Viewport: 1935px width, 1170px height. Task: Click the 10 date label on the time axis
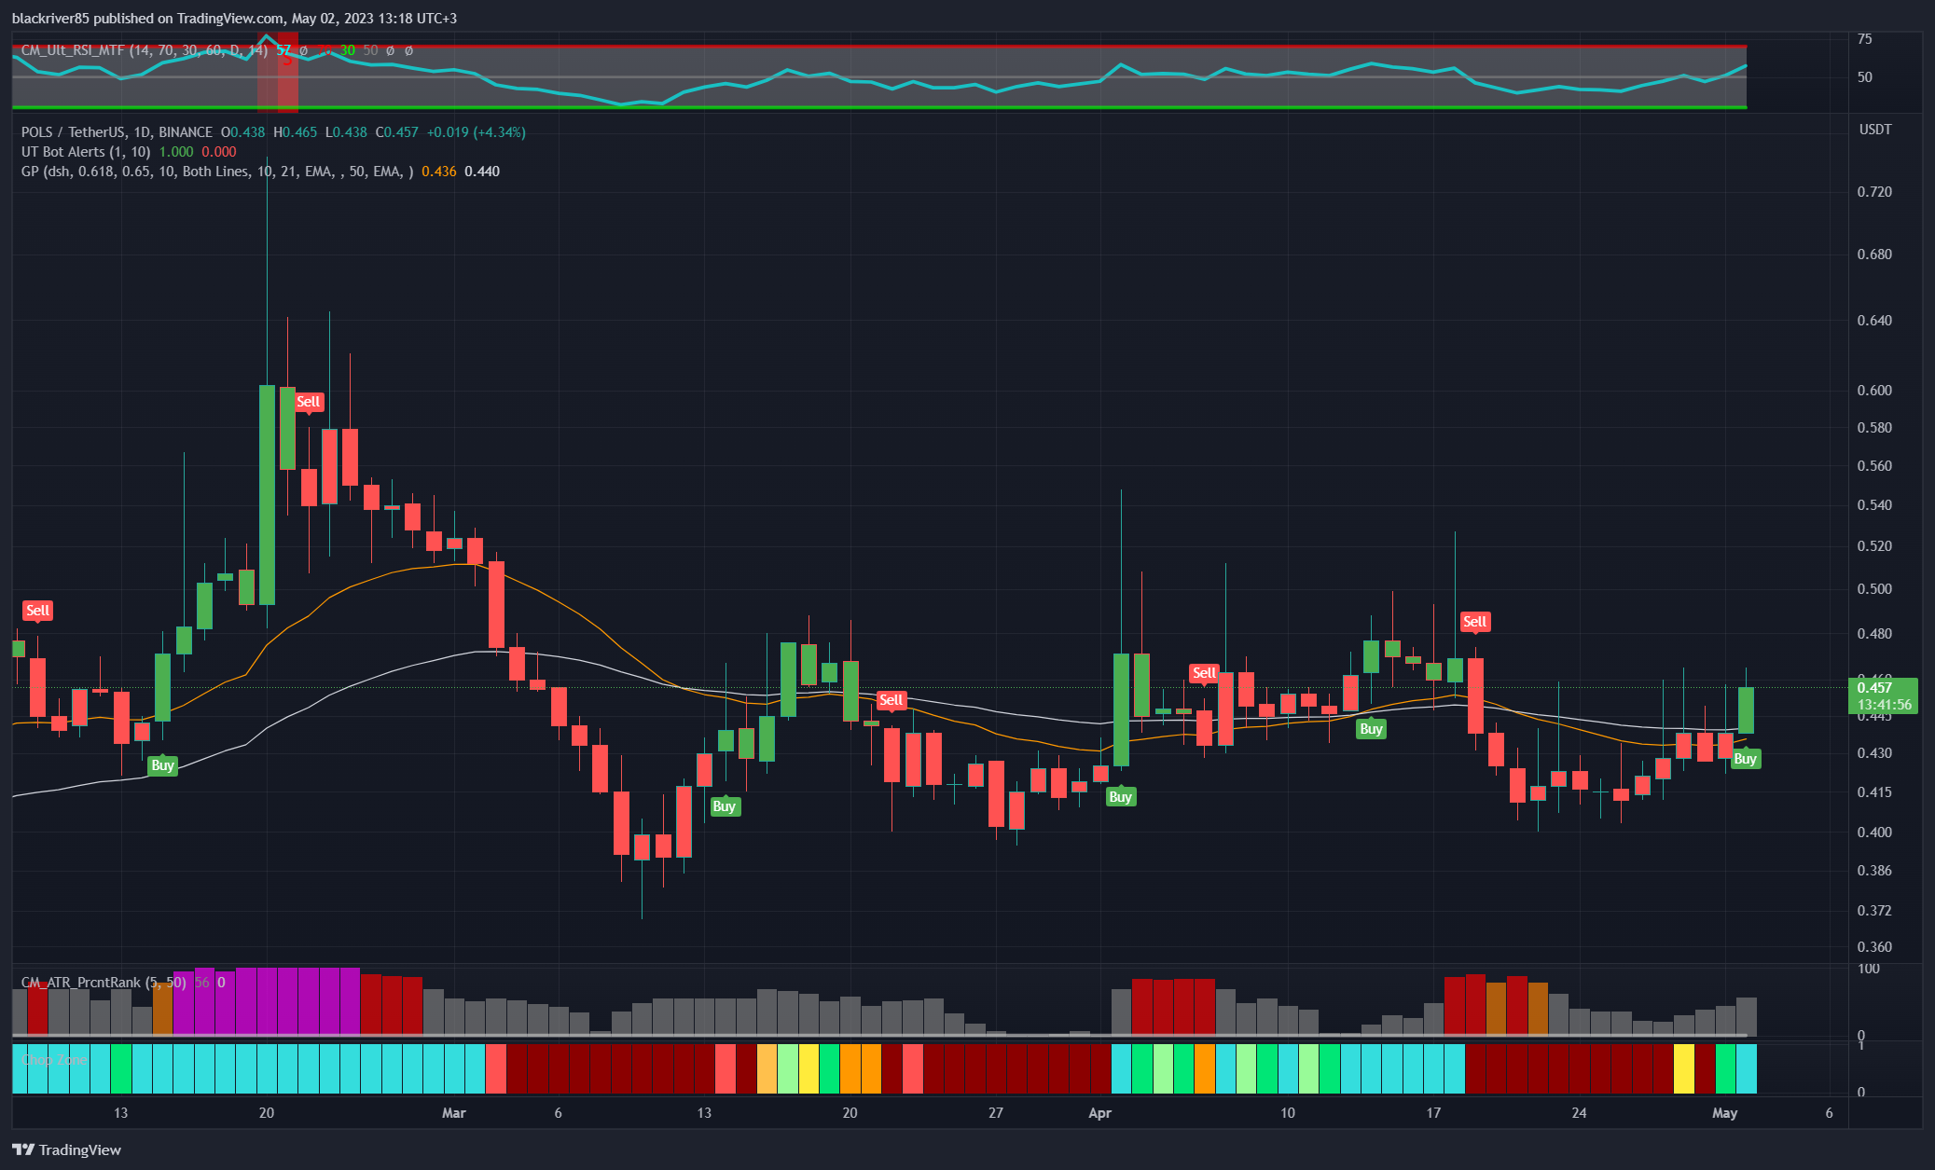1288,1113
